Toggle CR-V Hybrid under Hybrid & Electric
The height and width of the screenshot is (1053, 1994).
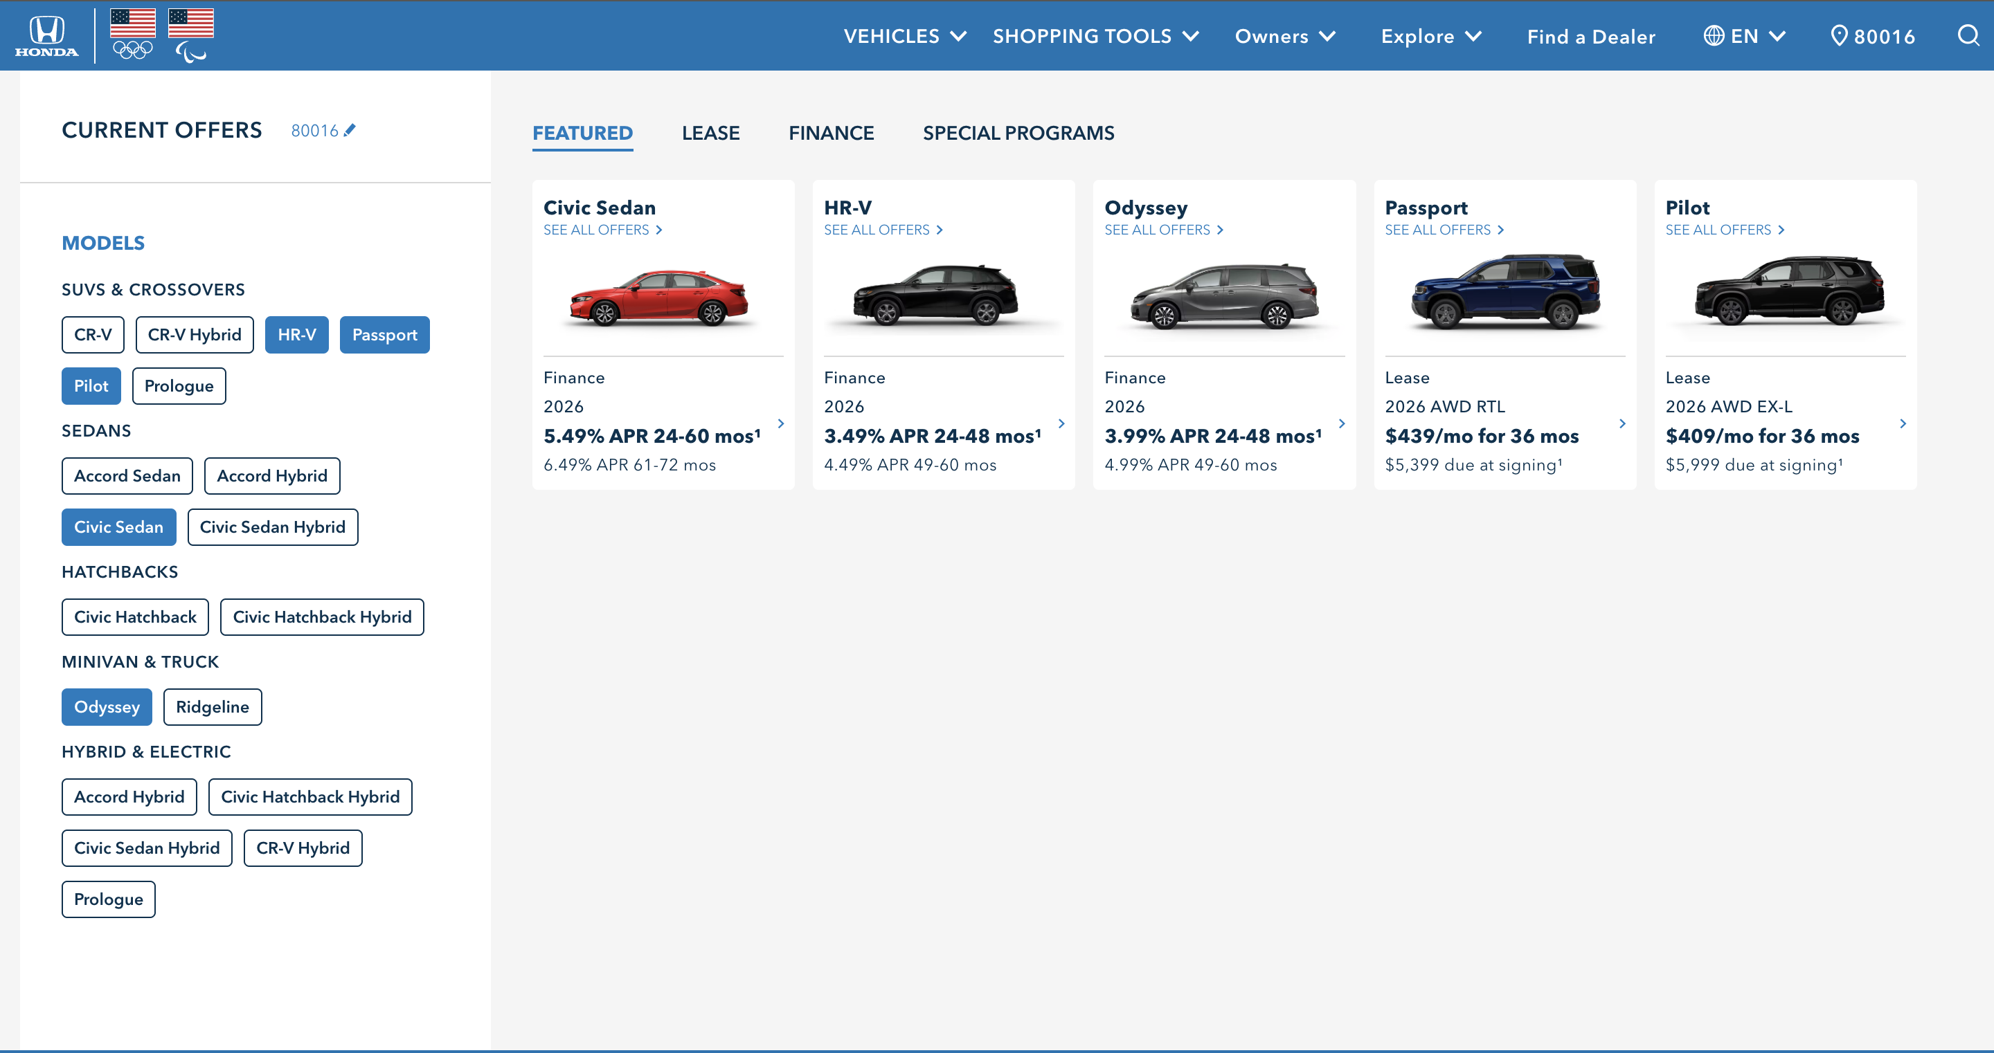pyautogui.click(x=303, y=848)
